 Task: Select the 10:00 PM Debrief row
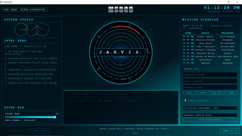pos(210,63)
